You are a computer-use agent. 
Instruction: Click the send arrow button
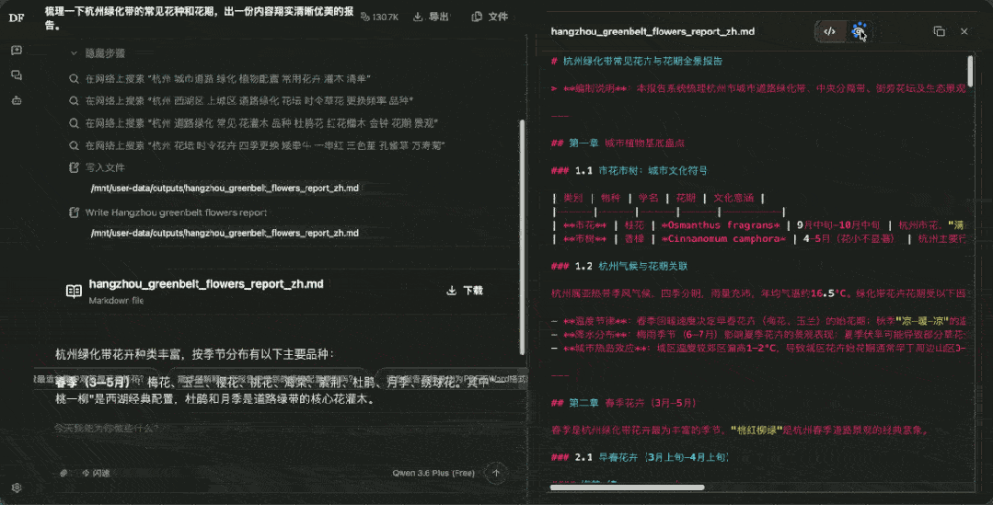click(x=496, y=472)
